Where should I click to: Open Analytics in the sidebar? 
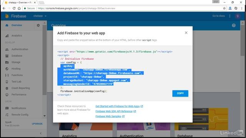click(17, 36)
